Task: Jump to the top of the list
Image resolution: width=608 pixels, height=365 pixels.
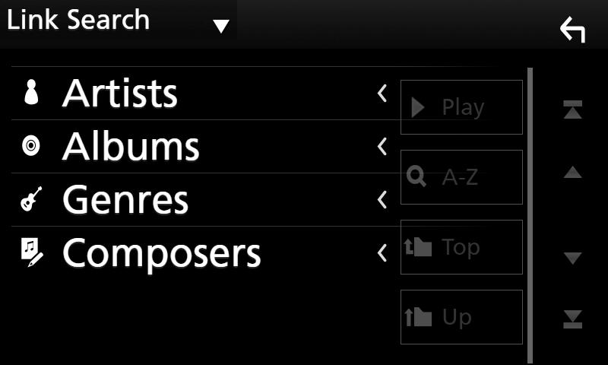Action: 573,109
